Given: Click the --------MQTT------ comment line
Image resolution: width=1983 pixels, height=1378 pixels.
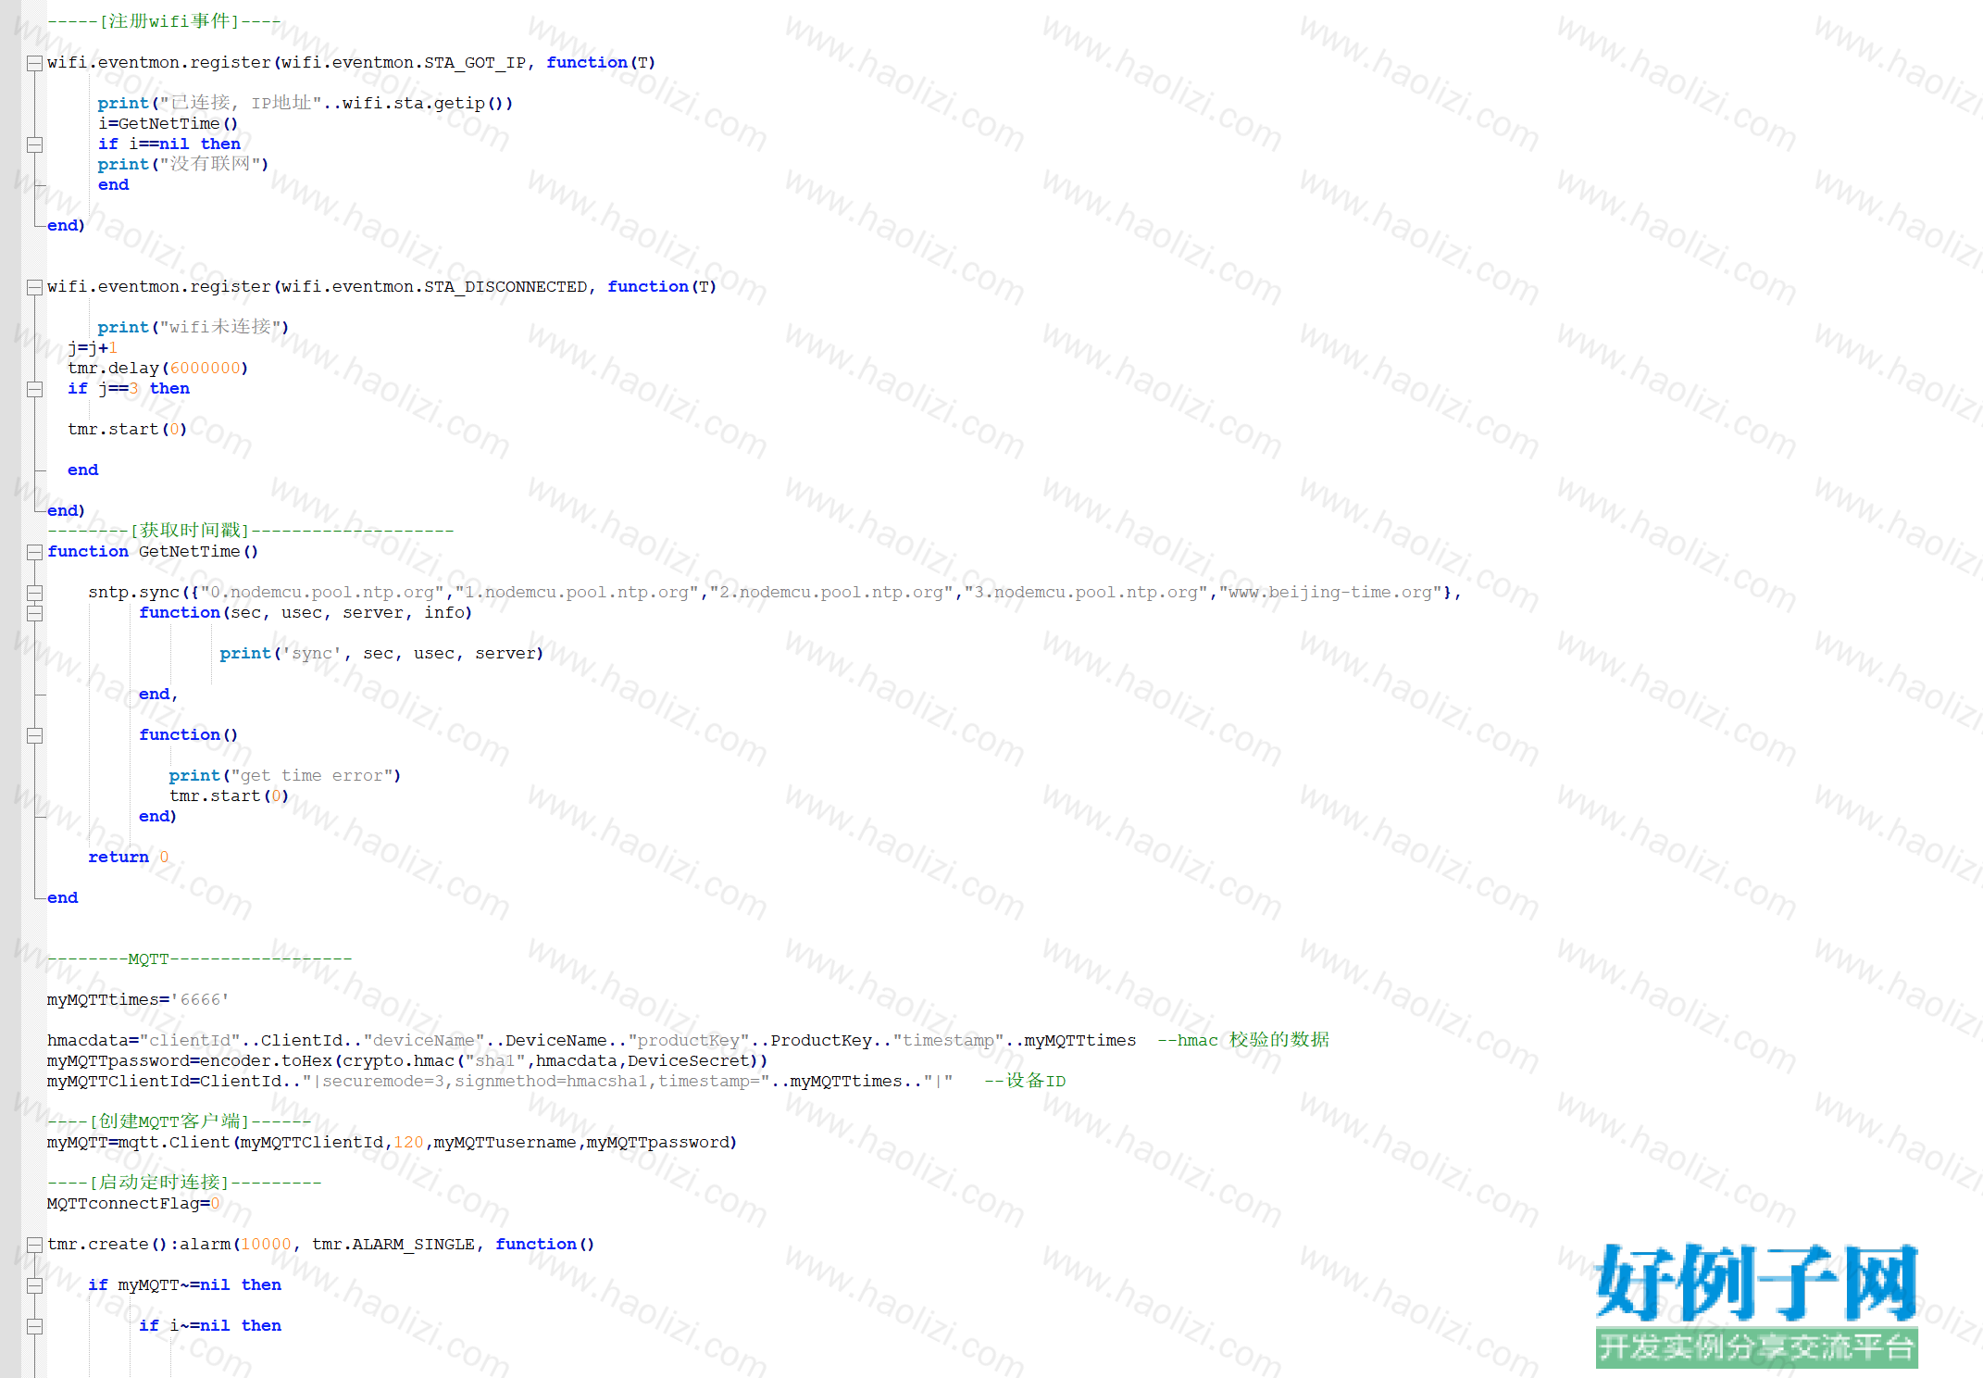Looking at the screenshot, I should click(199, 959).
